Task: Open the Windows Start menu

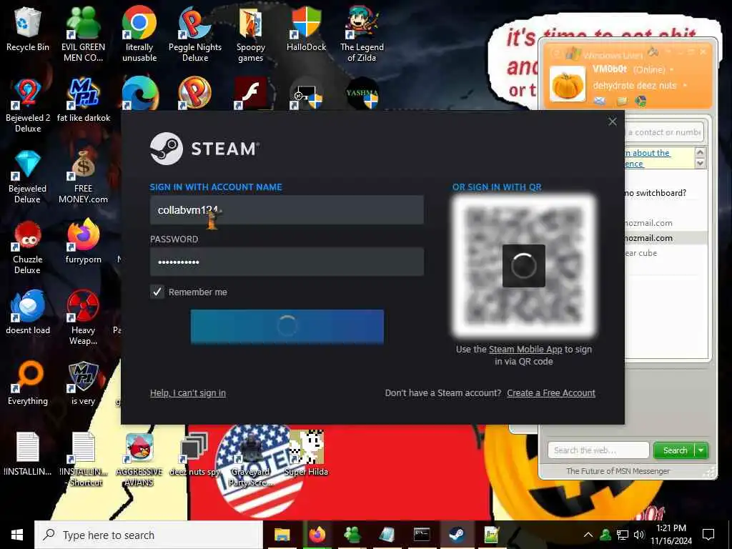Action: [17, 535]
